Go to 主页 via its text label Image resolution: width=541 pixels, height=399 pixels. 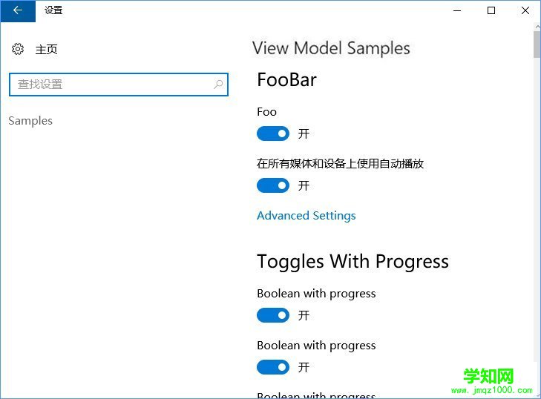tap(47, 50)
